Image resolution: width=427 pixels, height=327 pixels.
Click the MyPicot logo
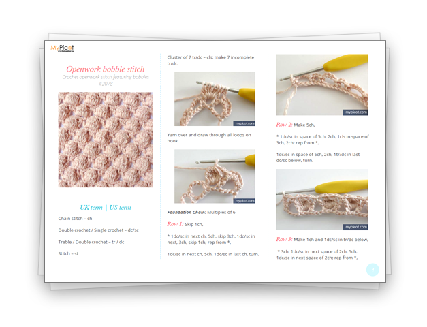click(62, 48)
